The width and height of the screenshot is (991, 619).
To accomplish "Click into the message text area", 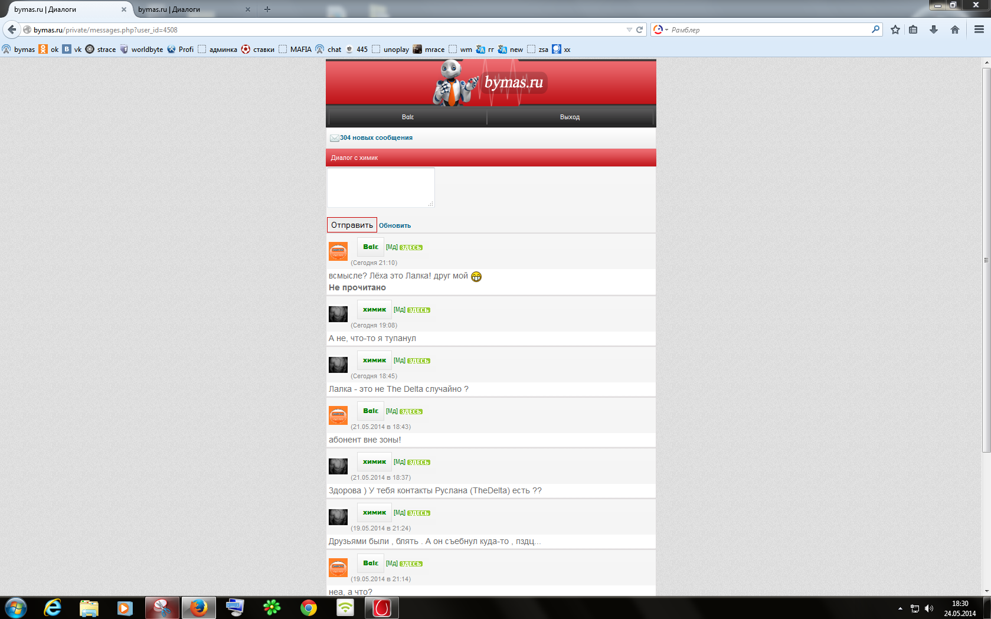I will click(x=381, y=187).
